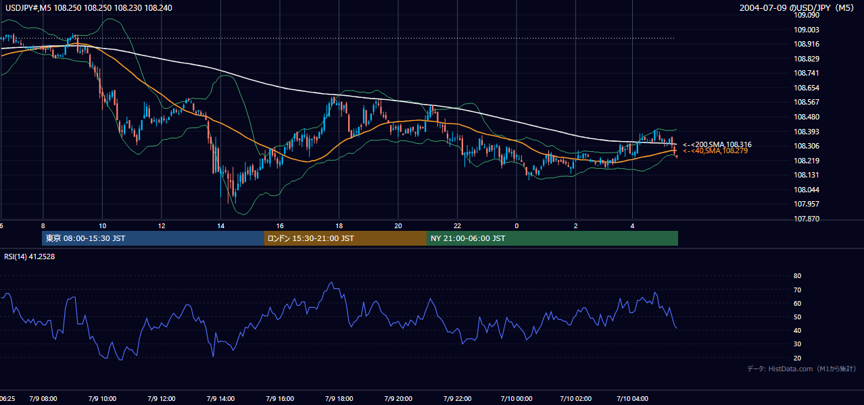Click the RSI 30 level label
The image size is (864, 405).
(797, 344)
